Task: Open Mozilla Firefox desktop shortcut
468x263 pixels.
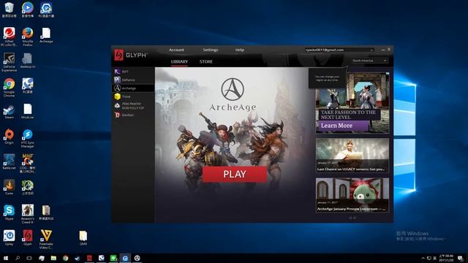Action: (x=28, y=37)
